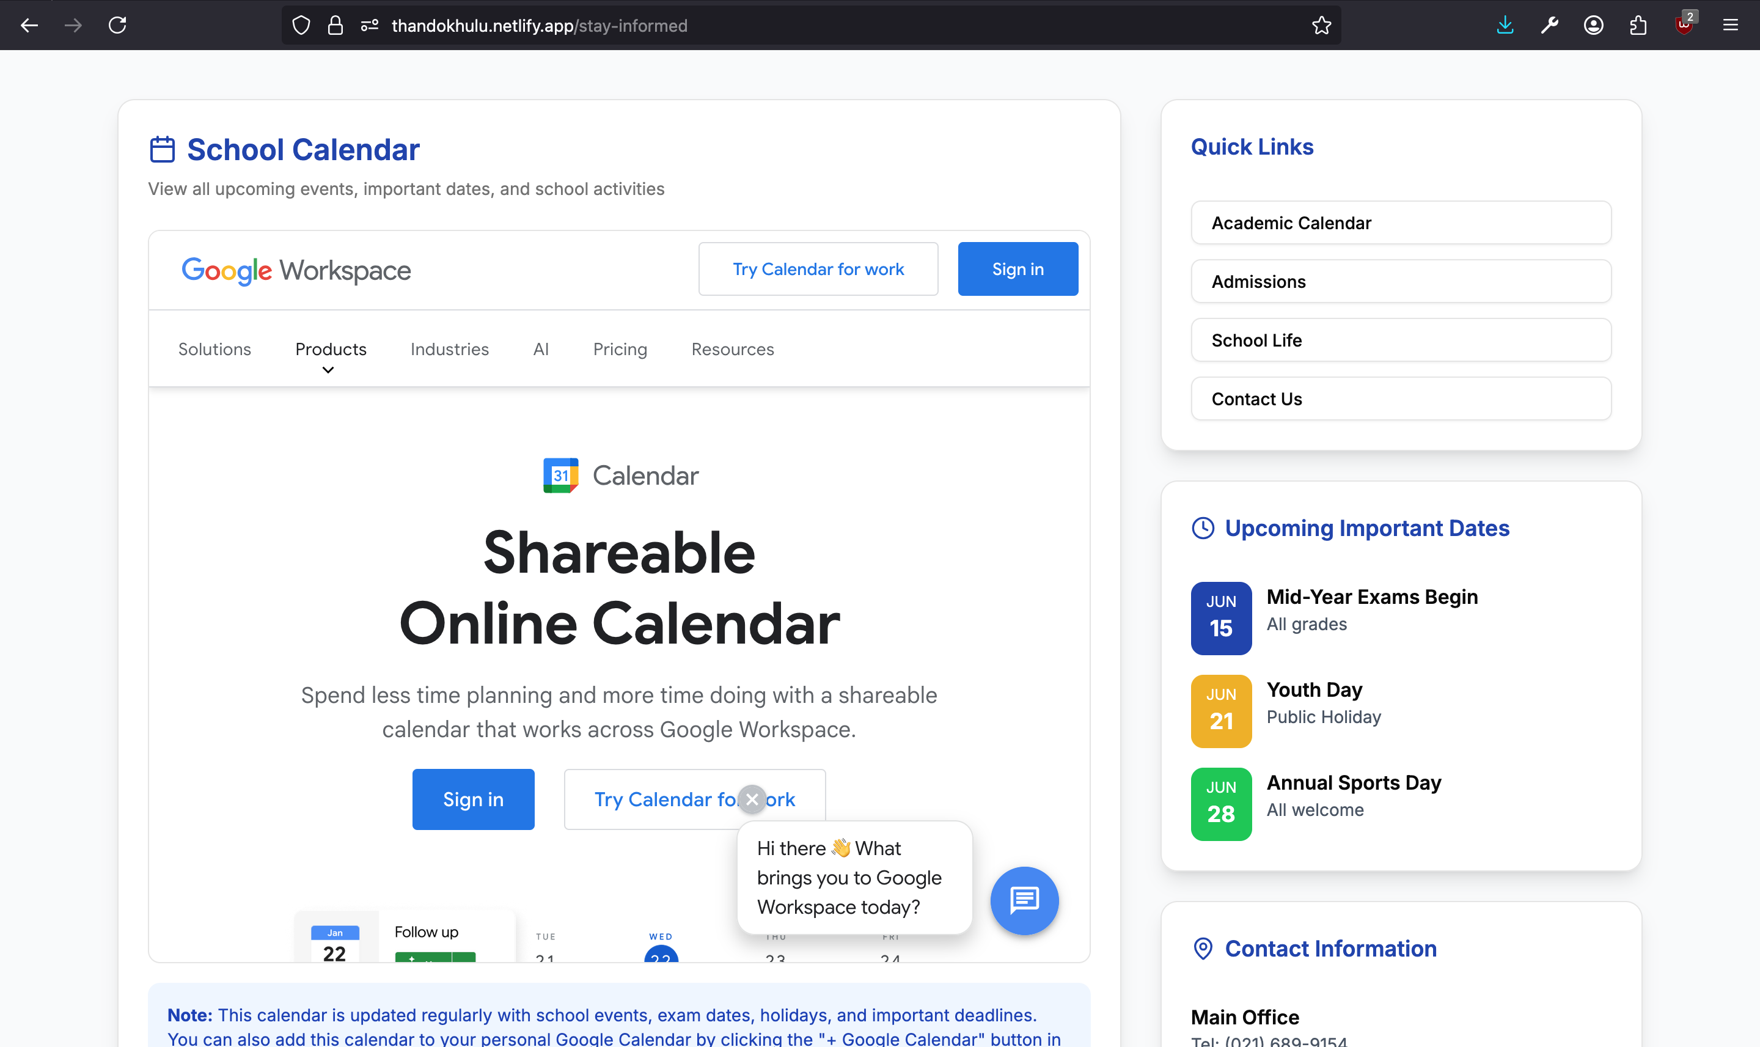Click the browser back arrow

(29, 26)
